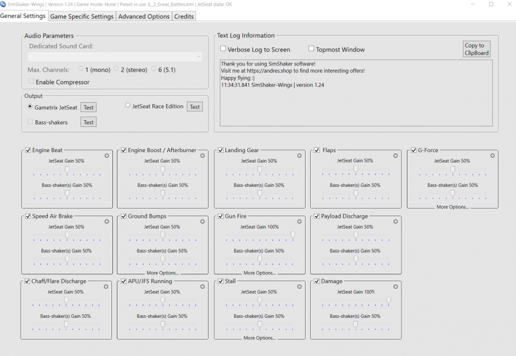Click the Landing Gear circle indicator

(x=299, y=156)
